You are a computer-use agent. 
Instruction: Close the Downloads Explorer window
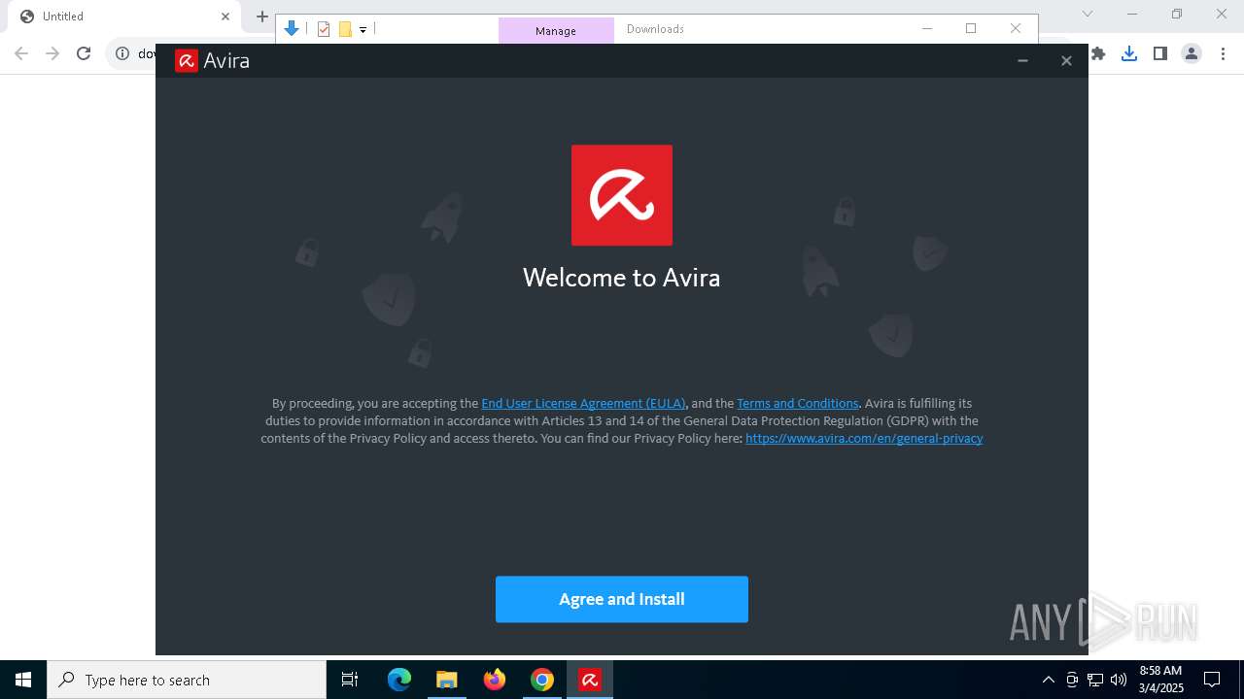(1016, 28)
